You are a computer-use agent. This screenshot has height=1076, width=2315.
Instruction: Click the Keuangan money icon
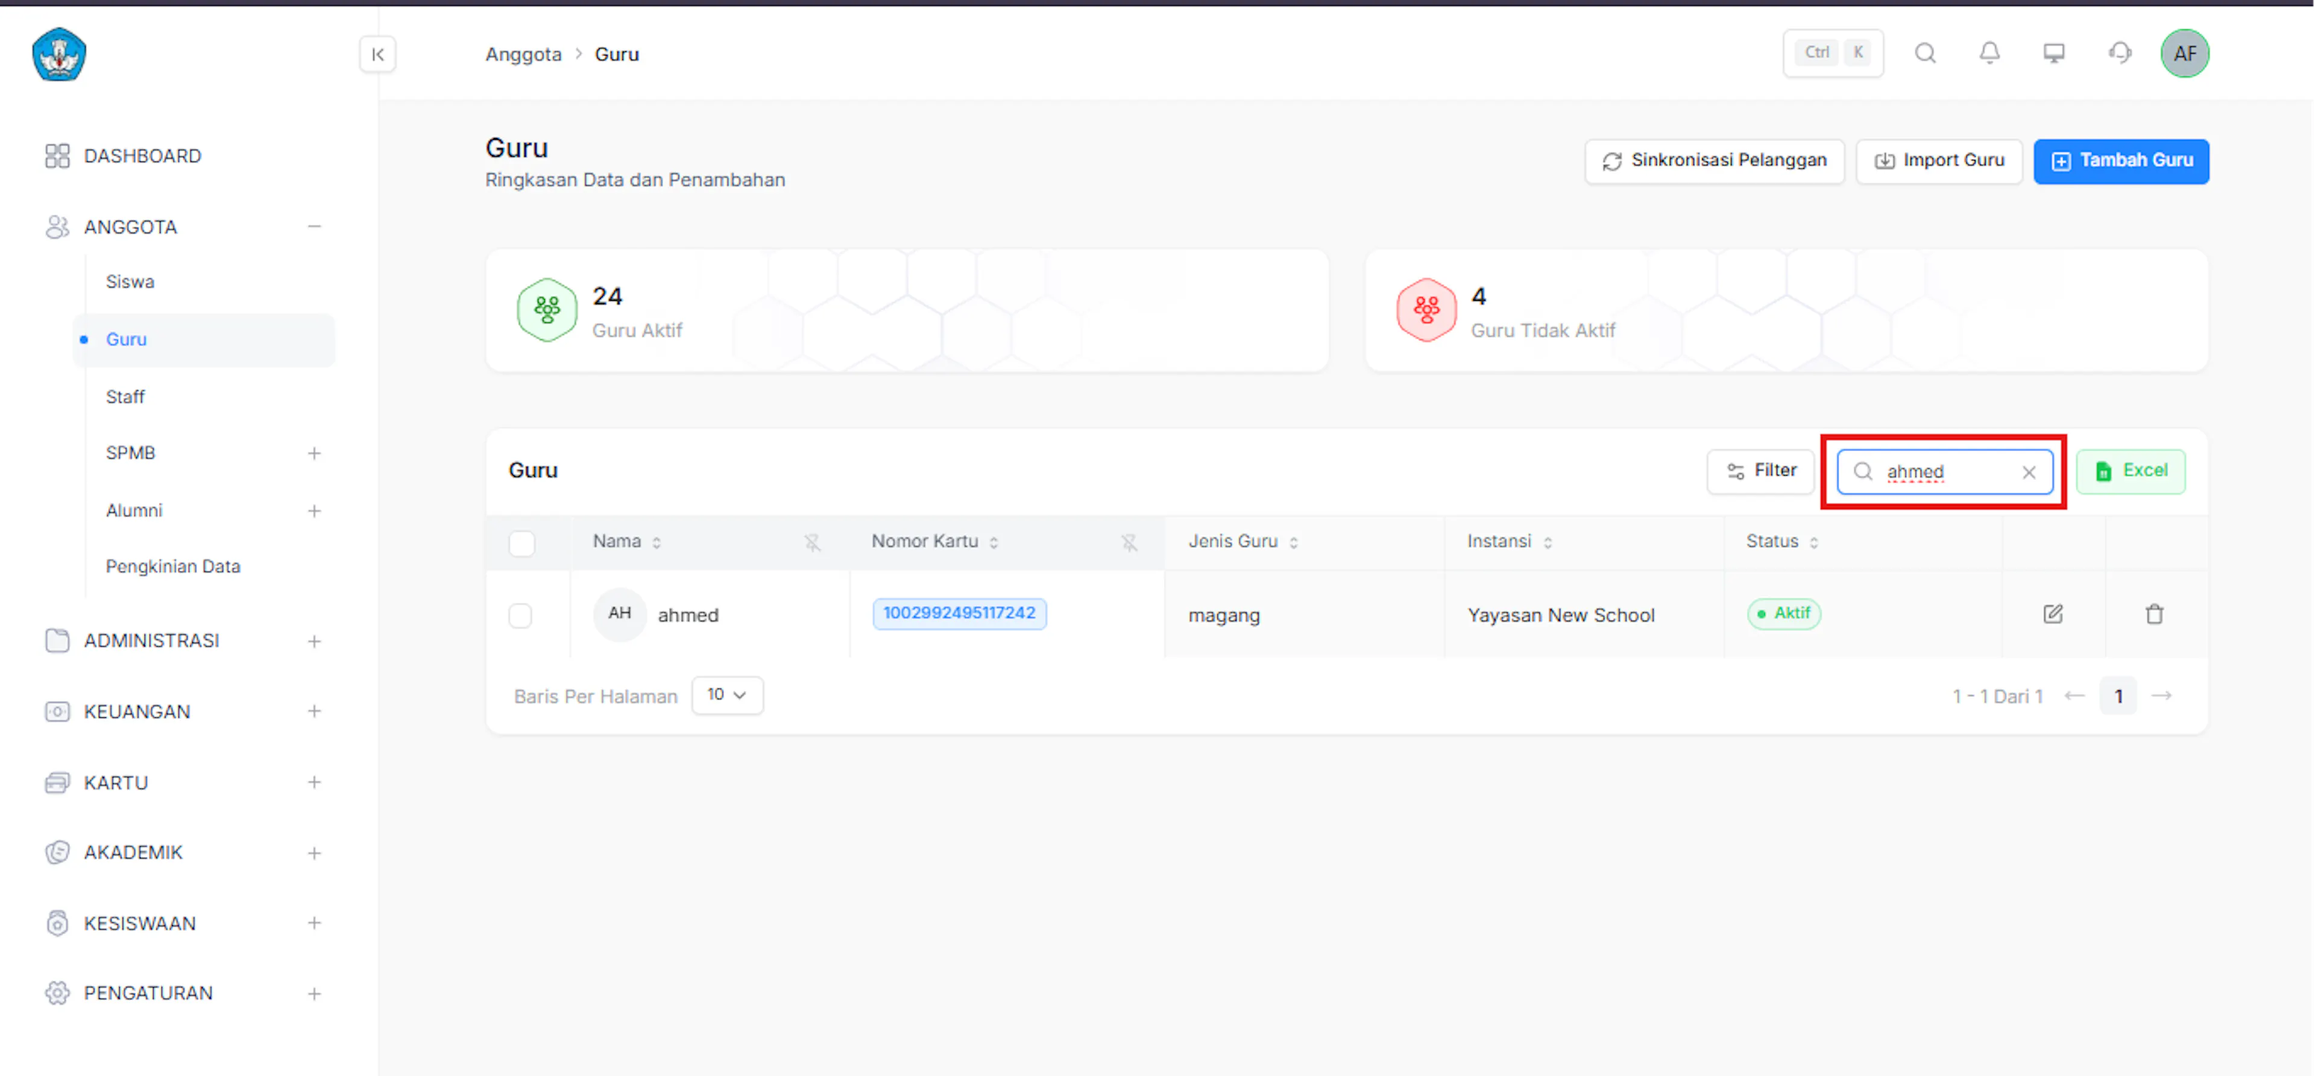point(57,711)
